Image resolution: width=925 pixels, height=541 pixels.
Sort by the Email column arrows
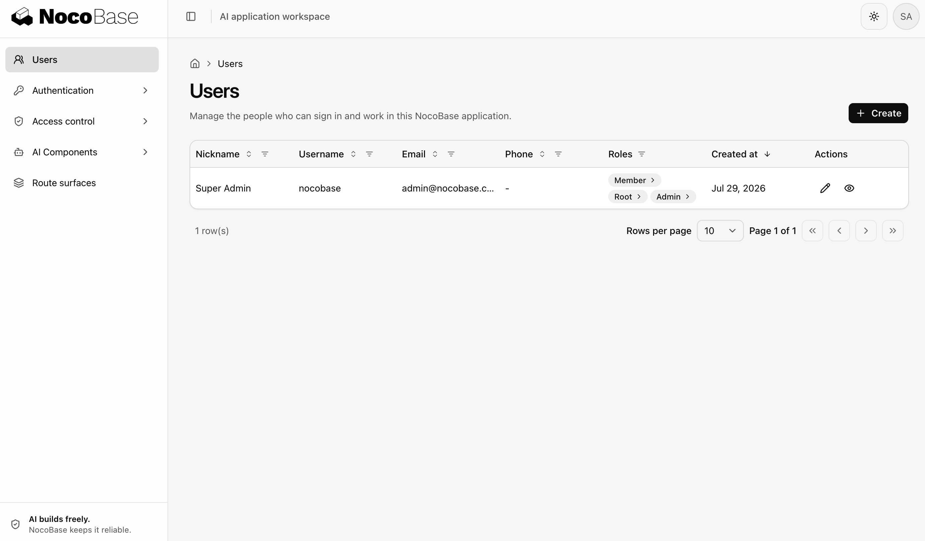(x=435, y=154)
